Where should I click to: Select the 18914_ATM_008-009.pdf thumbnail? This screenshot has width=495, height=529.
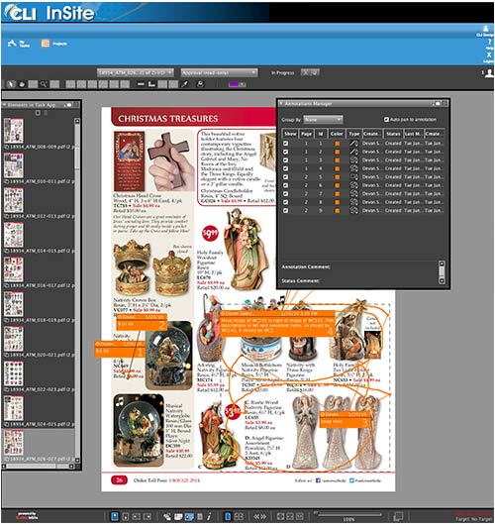pos(14,131)
